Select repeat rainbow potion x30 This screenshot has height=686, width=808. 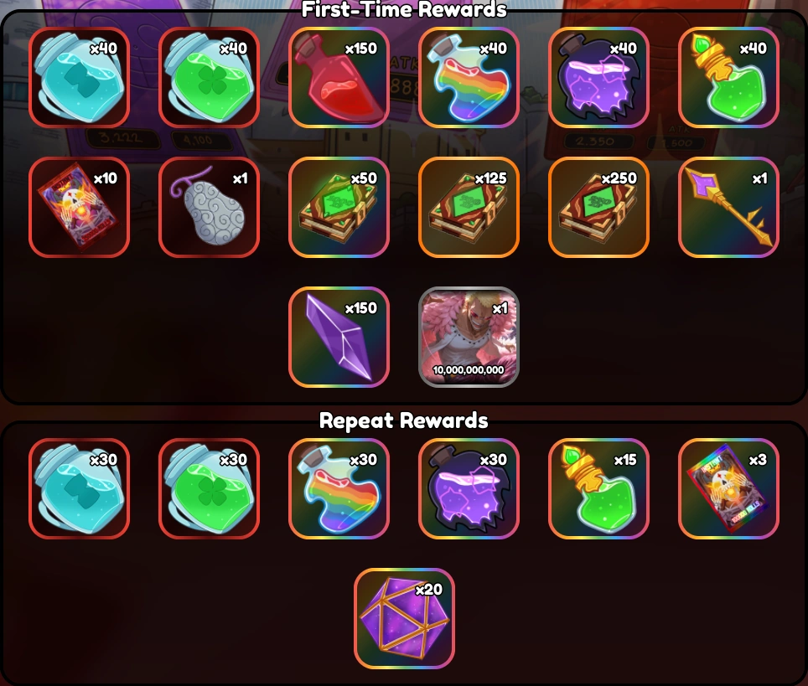click(339, 489)
